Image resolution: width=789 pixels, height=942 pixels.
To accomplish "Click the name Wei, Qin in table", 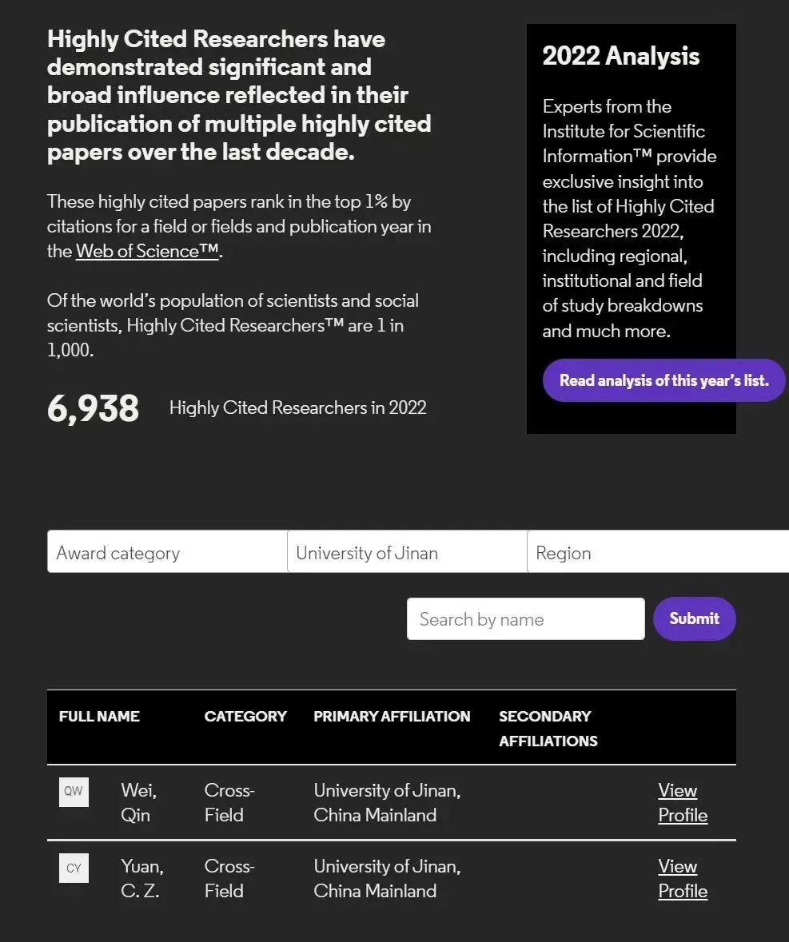I will (138, 802).
